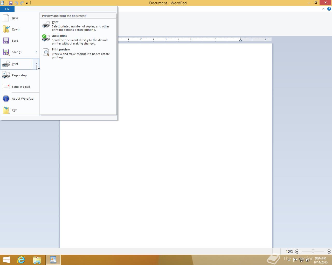Screen dimensions: 332x265
Task: Click the zoom out minus button
Action: pyautogui.click(x=297, y=251)
